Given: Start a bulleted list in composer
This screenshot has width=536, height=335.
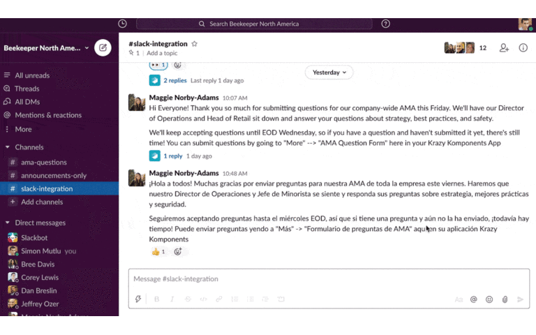Looking at the screenshot, I should click(251, 299).
